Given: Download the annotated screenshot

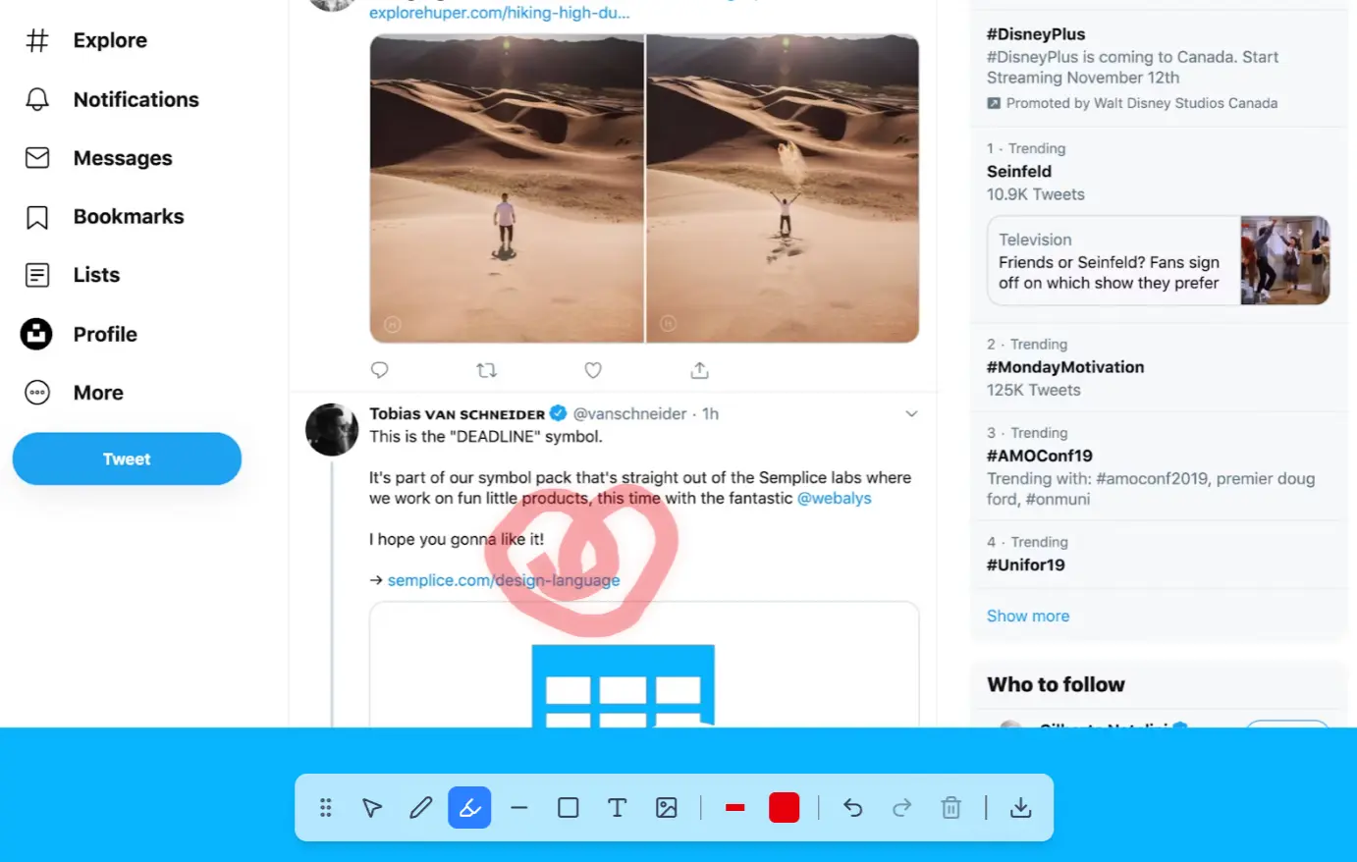Looking at the screenshot, I should tap(1020, 807).
